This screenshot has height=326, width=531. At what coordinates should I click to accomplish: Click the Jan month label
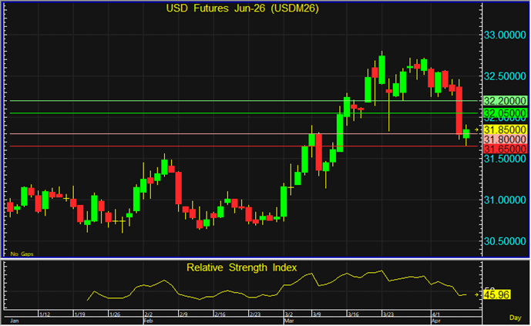click(15, 321)
